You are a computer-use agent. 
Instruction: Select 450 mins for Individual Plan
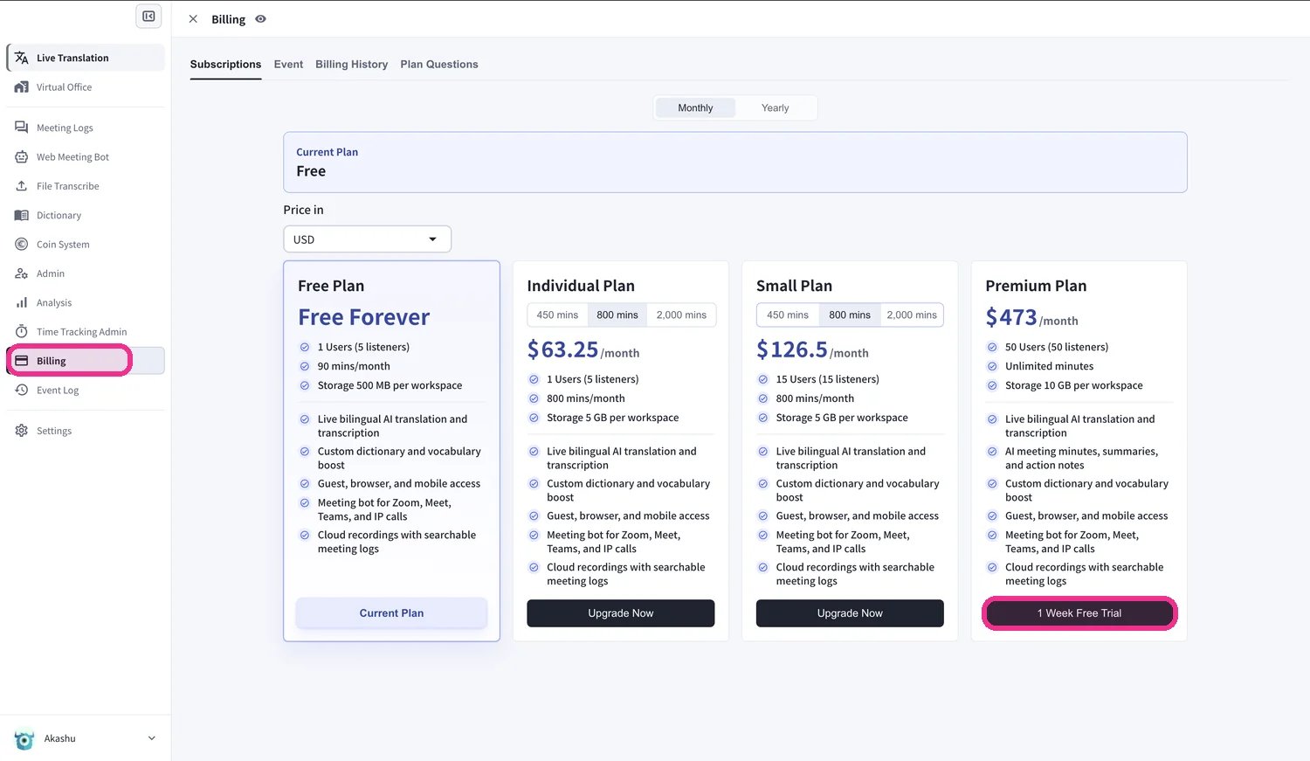coord(557,315)
